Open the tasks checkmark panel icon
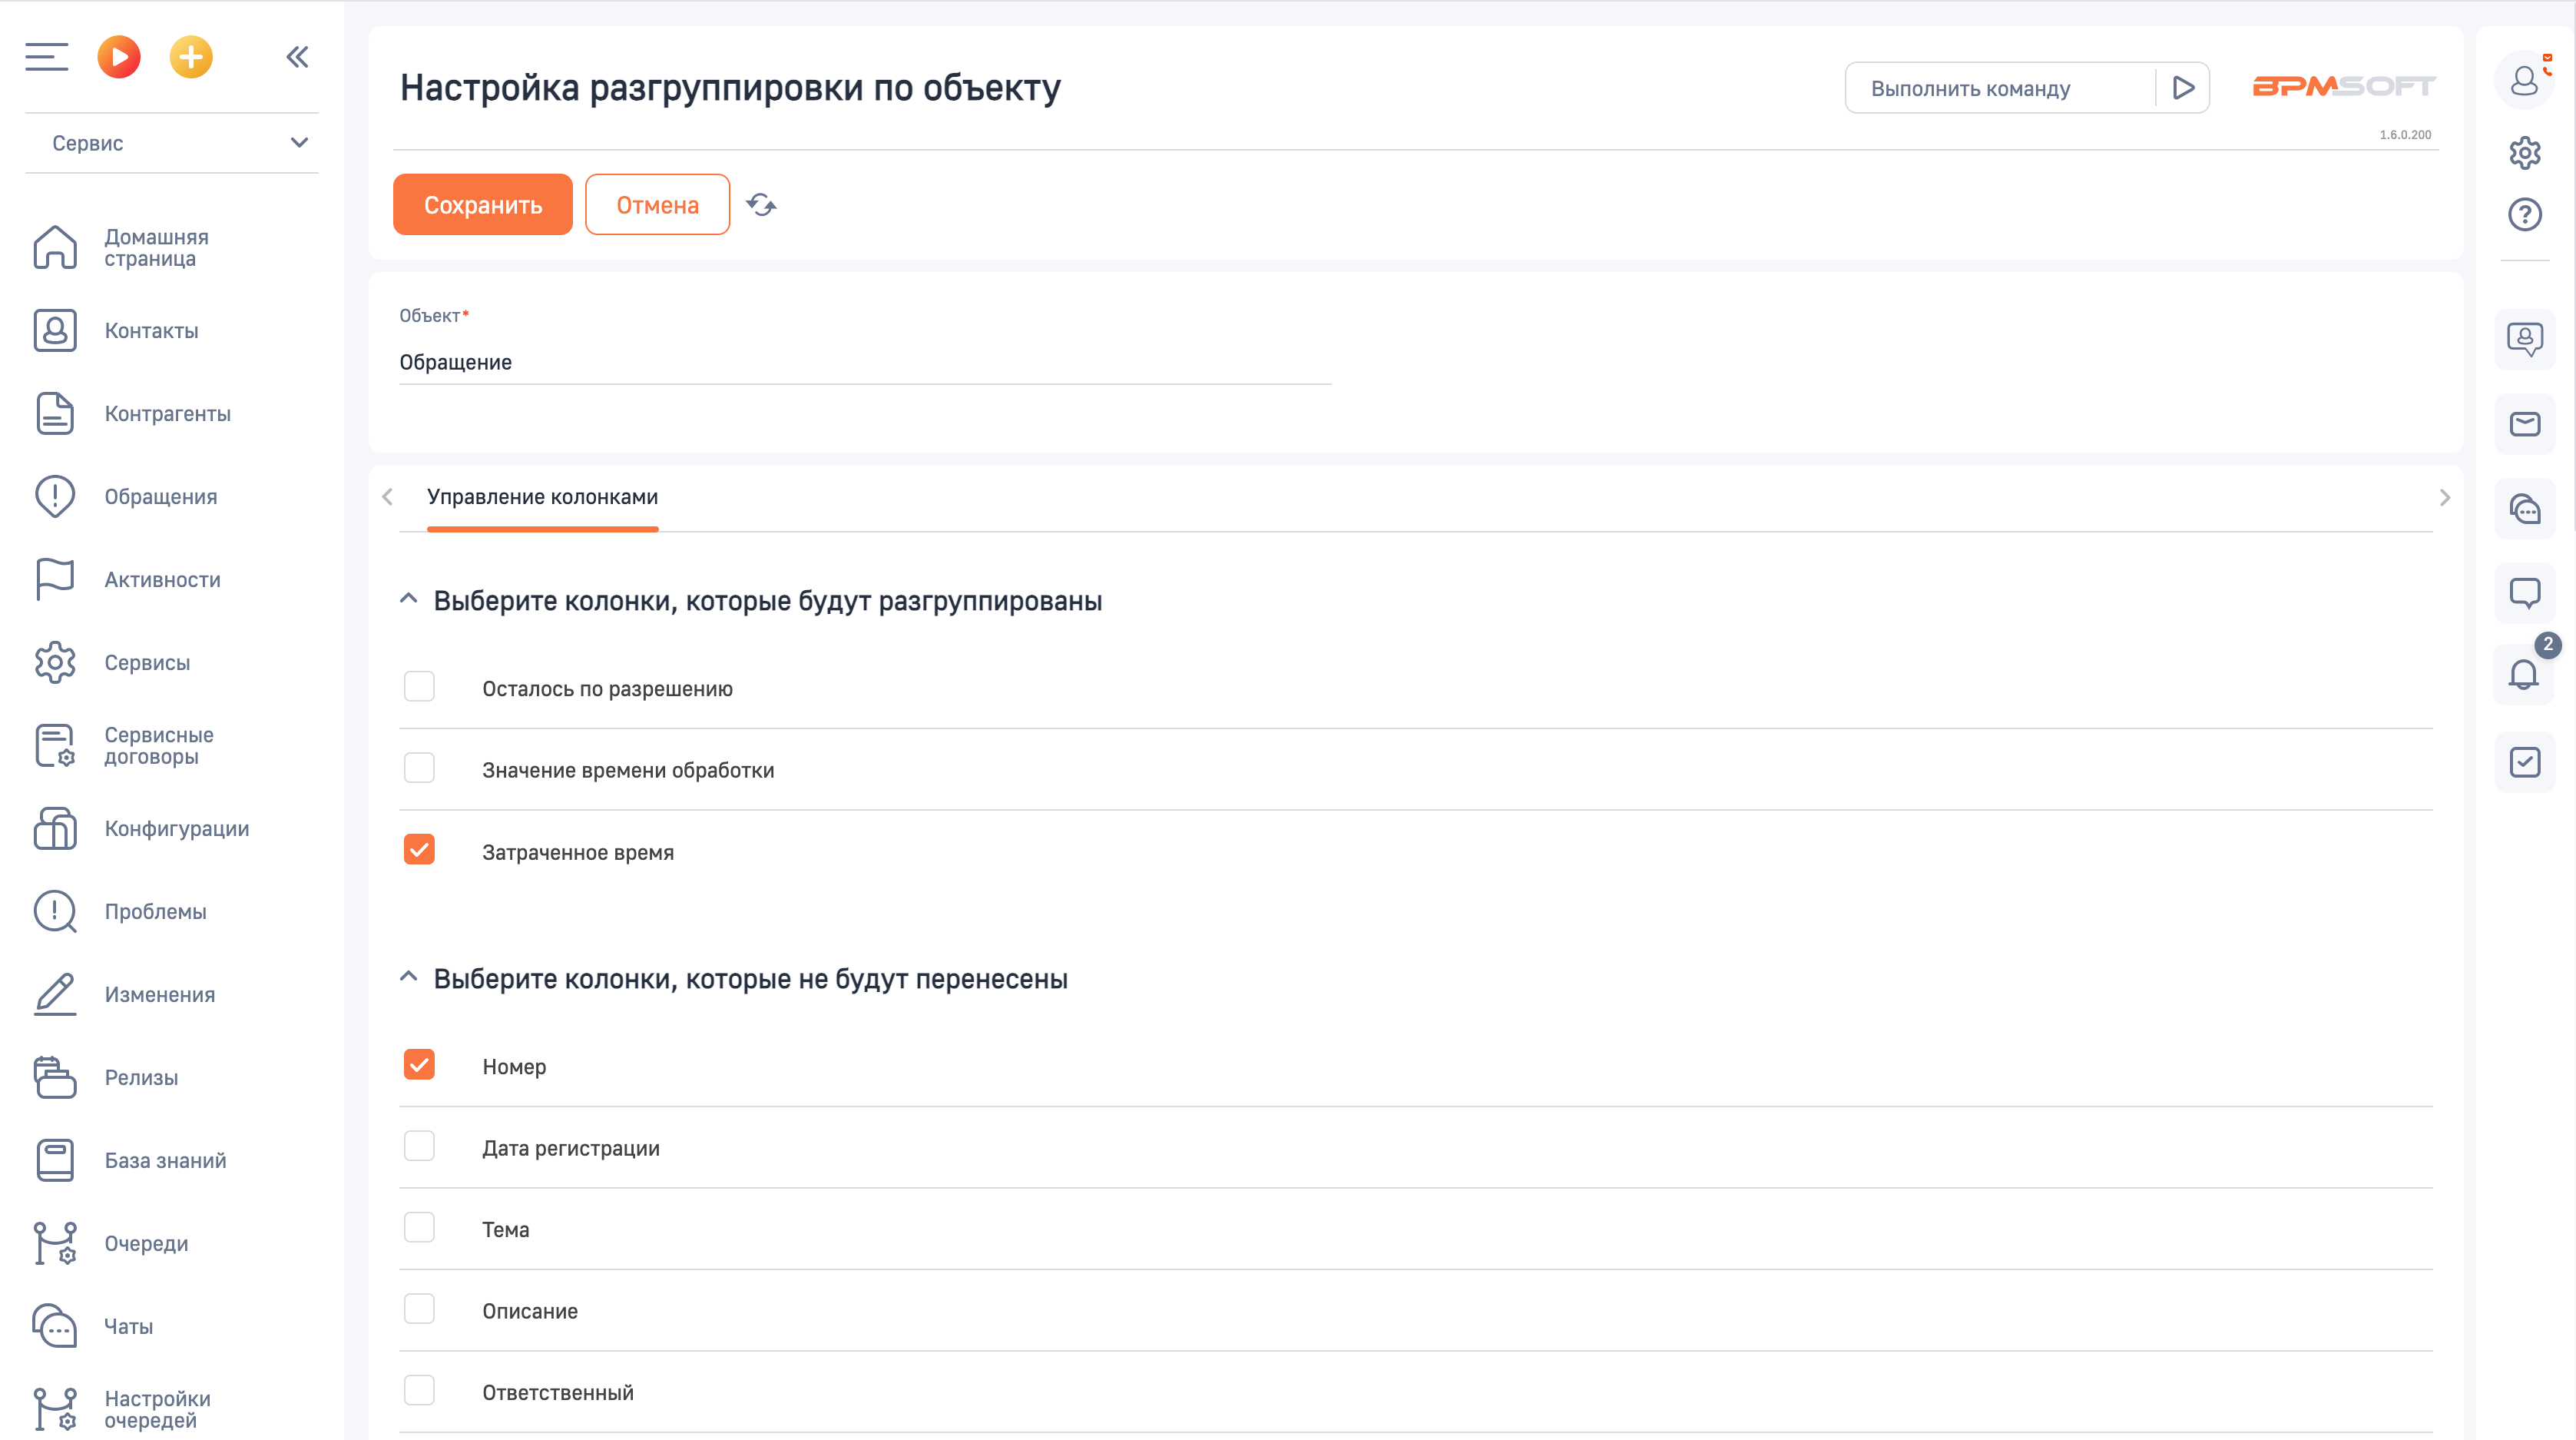The height and width of the screenshot is (1440, 2576). (x=2524, y=762)
